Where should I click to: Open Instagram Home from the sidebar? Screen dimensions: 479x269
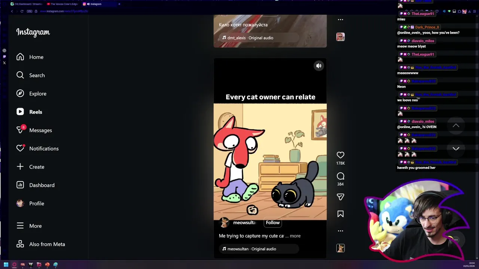click(x=30, y=57)
